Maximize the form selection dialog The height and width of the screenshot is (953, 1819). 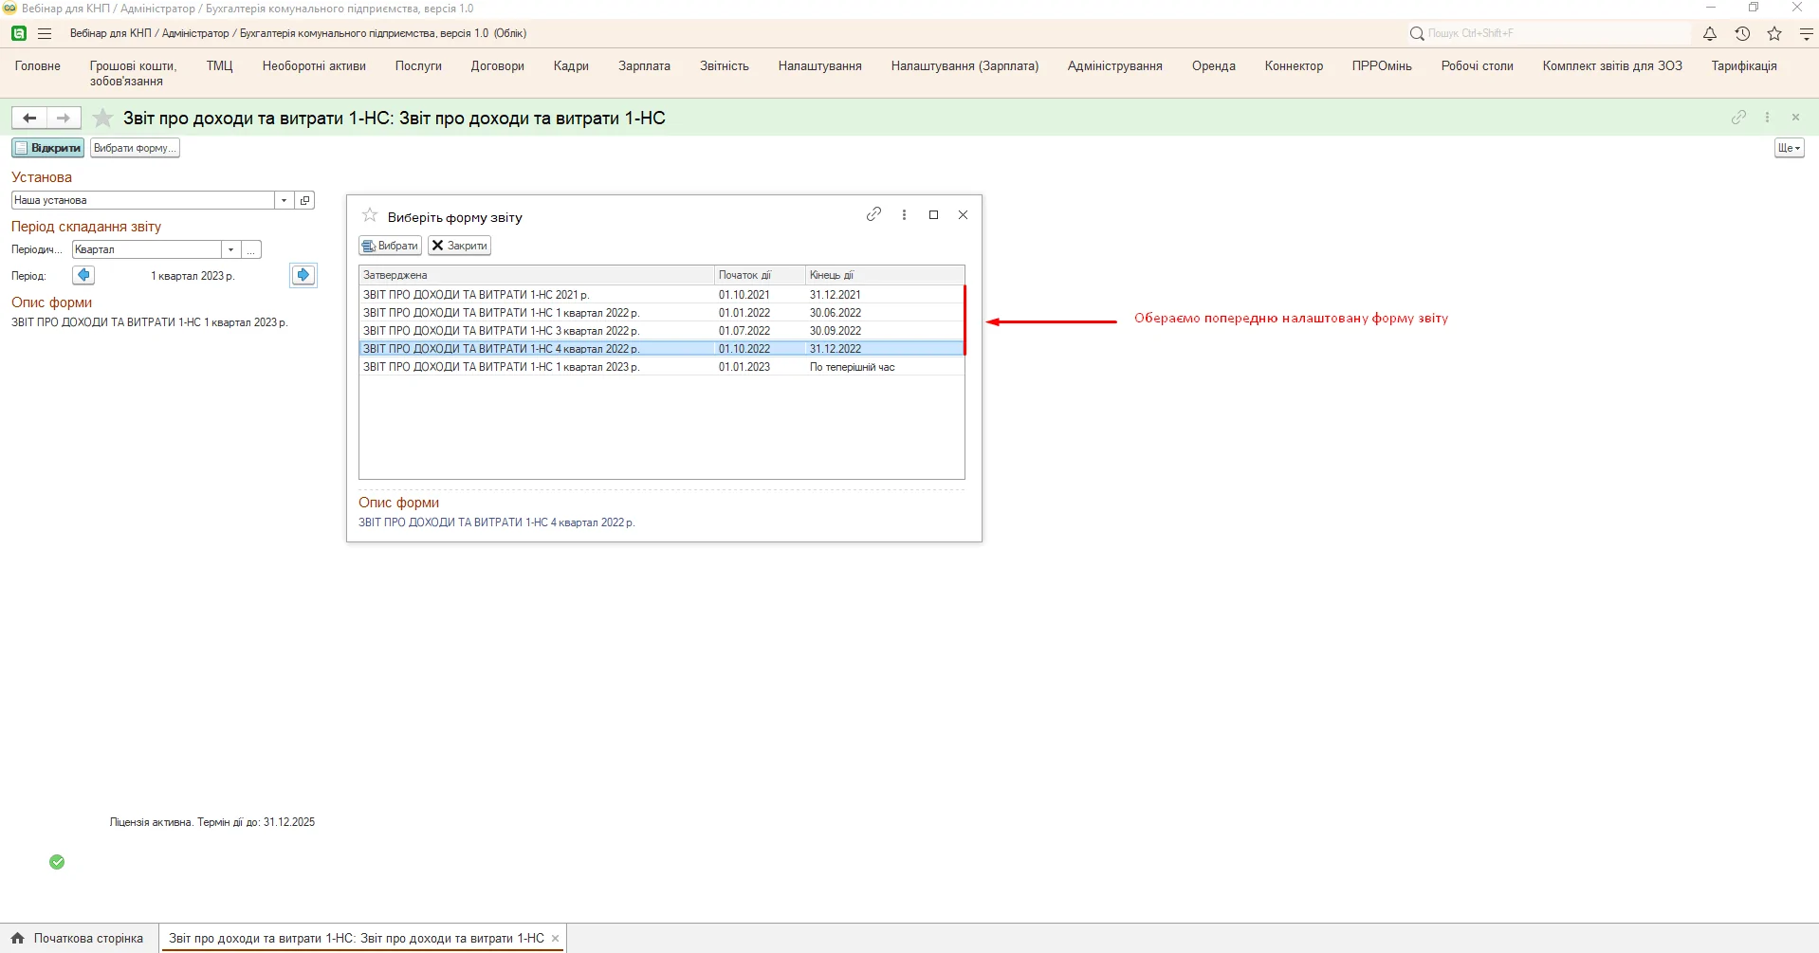click(x=933, y=214)
